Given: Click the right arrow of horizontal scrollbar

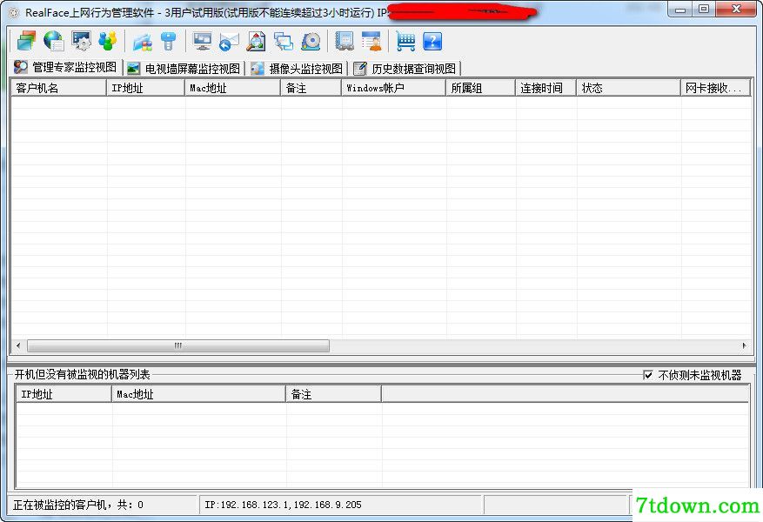Looking at the screenshot, I should tap(744, 345).
